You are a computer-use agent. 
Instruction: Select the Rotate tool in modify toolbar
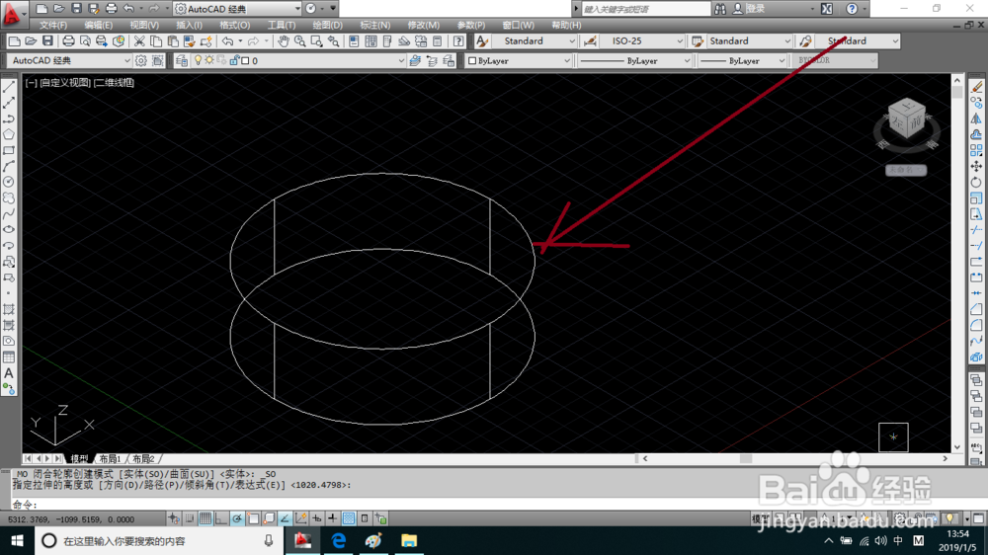[x=976, y=182]
